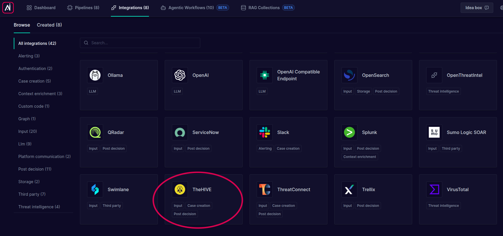This screenshot has width=503, height=236.
Task: Click the QRadar green logo icon
Action: coord(95,132)
